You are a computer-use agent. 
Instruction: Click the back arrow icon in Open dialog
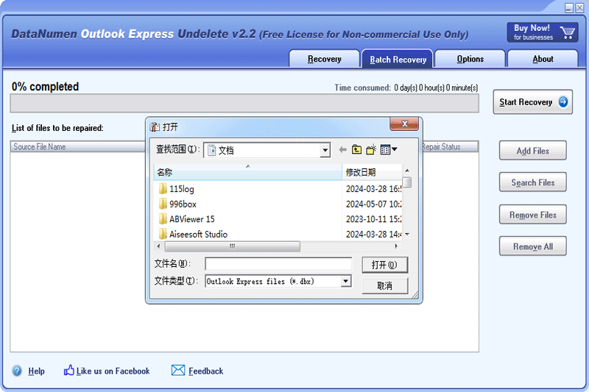(342, 150)
